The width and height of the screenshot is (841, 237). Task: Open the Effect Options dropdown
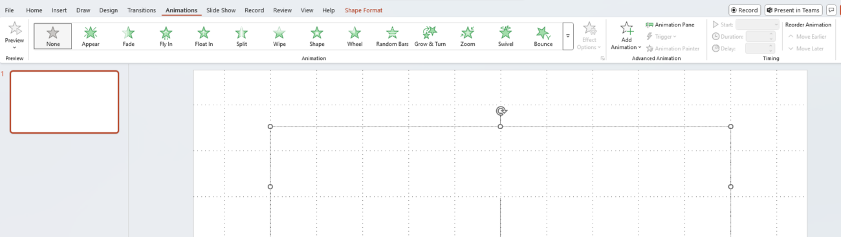(x=589, y=36)
